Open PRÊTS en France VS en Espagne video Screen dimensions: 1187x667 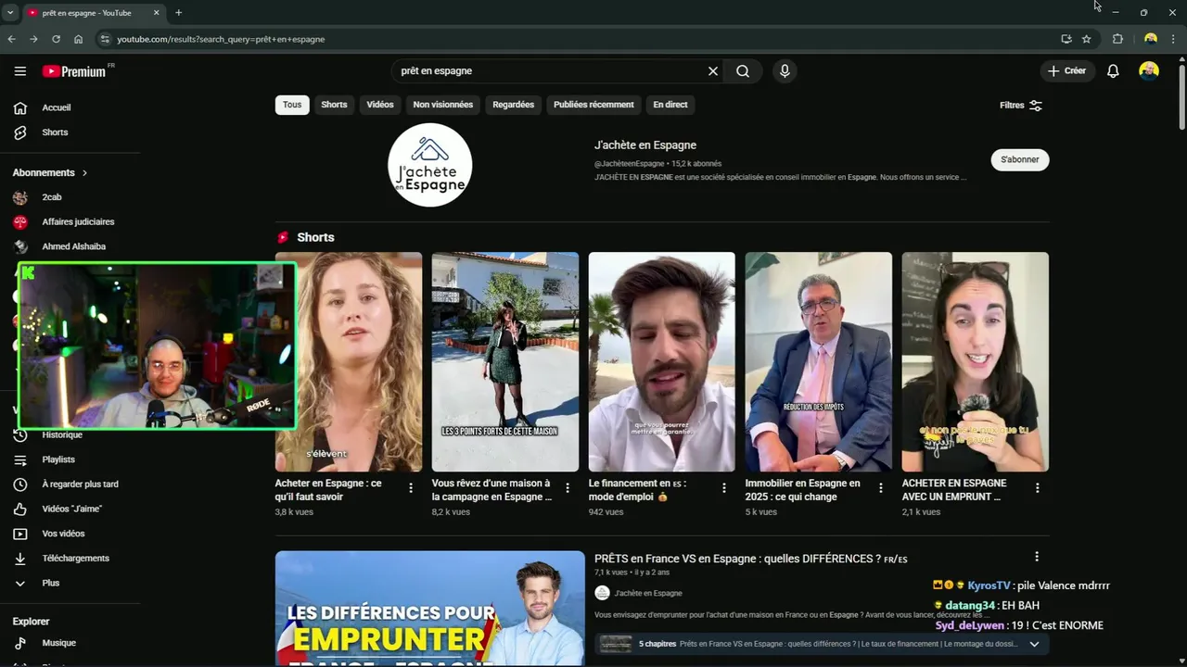click(x=750, y=560)
